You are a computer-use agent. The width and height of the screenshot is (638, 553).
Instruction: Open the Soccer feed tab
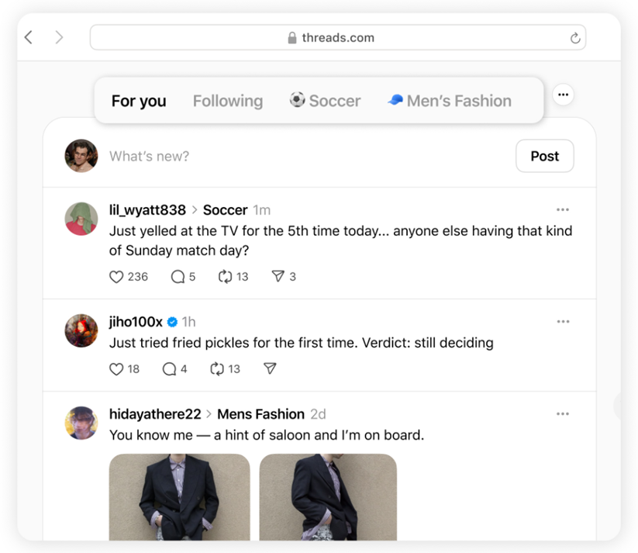coord(325,101)
